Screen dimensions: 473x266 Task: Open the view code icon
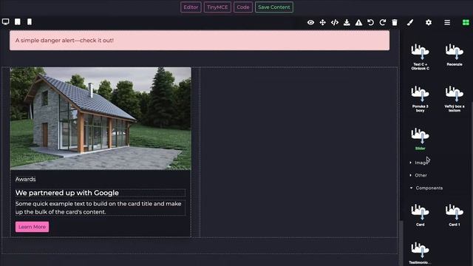tap(335, 22)
